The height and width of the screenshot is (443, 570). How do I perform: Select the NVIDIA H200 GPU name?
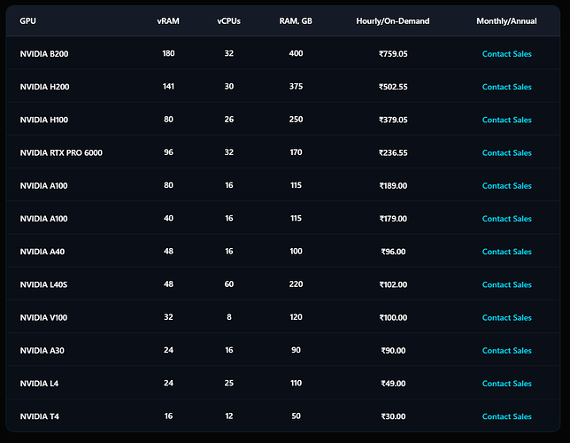point(44,87)
